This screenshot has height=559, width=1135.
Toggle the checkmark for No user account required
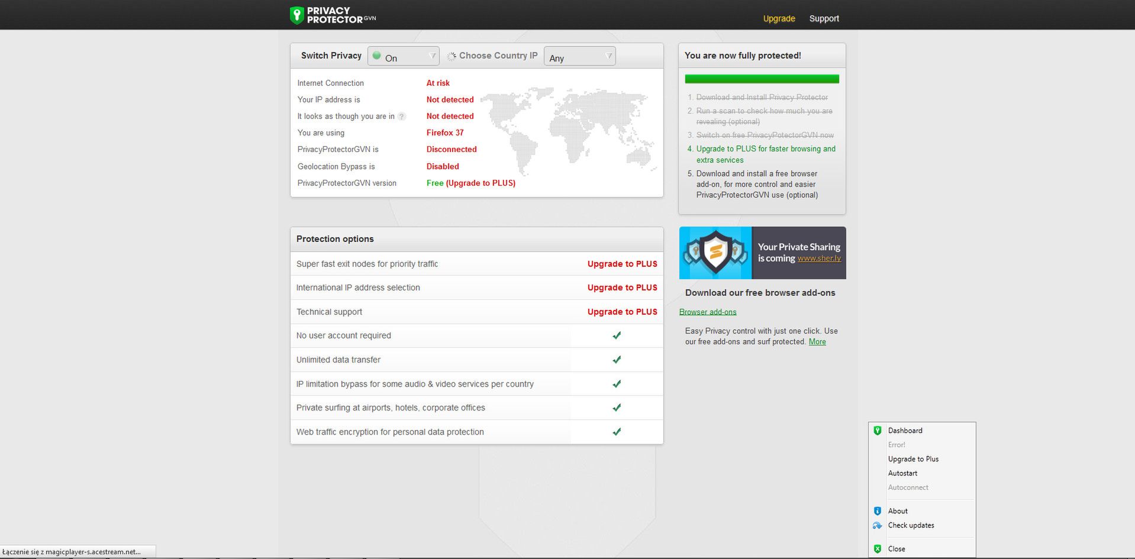click(x=617, y=335)
